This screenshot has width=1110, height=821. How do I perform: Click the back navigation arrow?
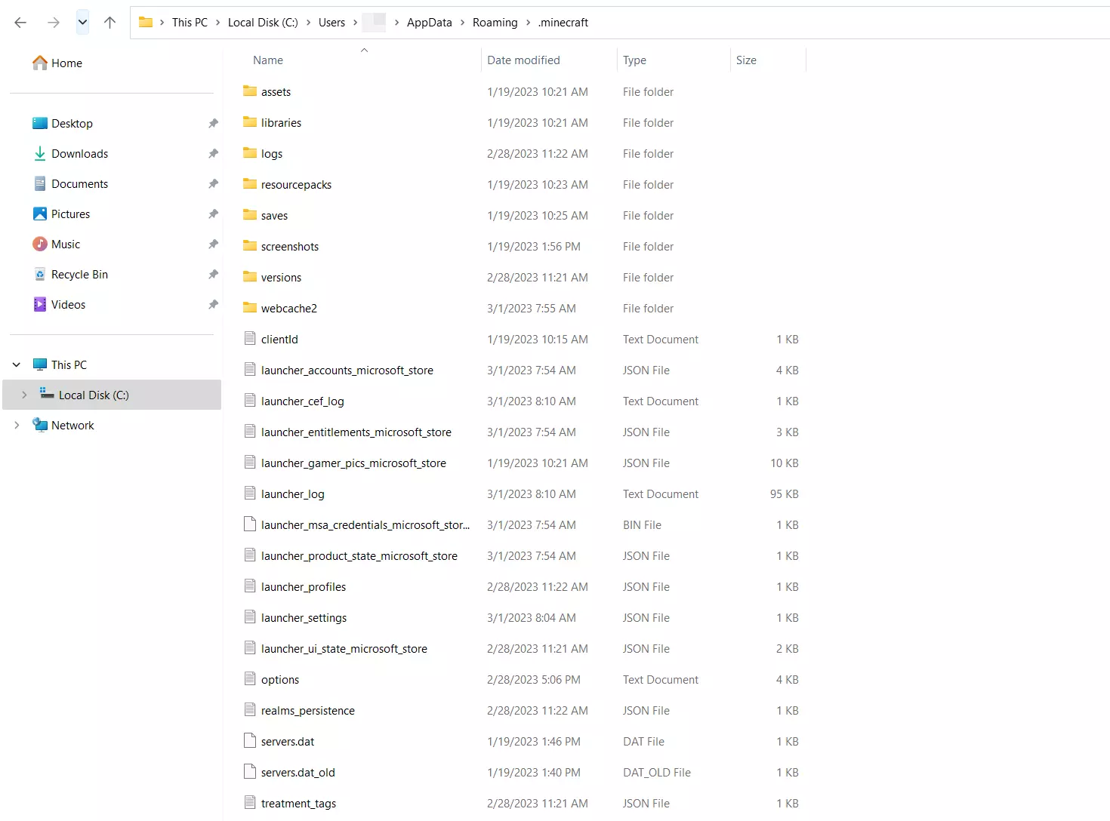pyautogui.click(x=20, y=22)
